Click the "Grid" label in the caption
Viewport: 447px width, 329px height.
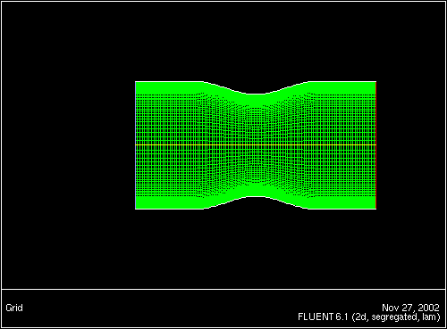click(x=14, y=308)
